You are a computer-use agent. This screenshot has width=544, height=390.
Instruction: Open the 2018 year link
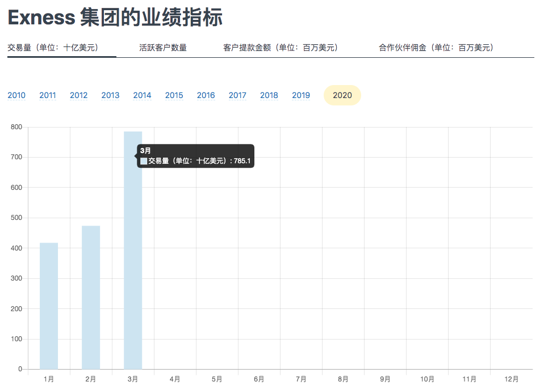coord(269,95)
